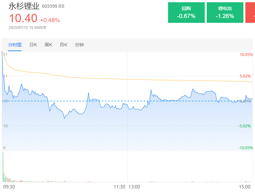This screenshot has height=192, width=255.
Task: Click the tall opening volume bar
Action: pos(3,167)
